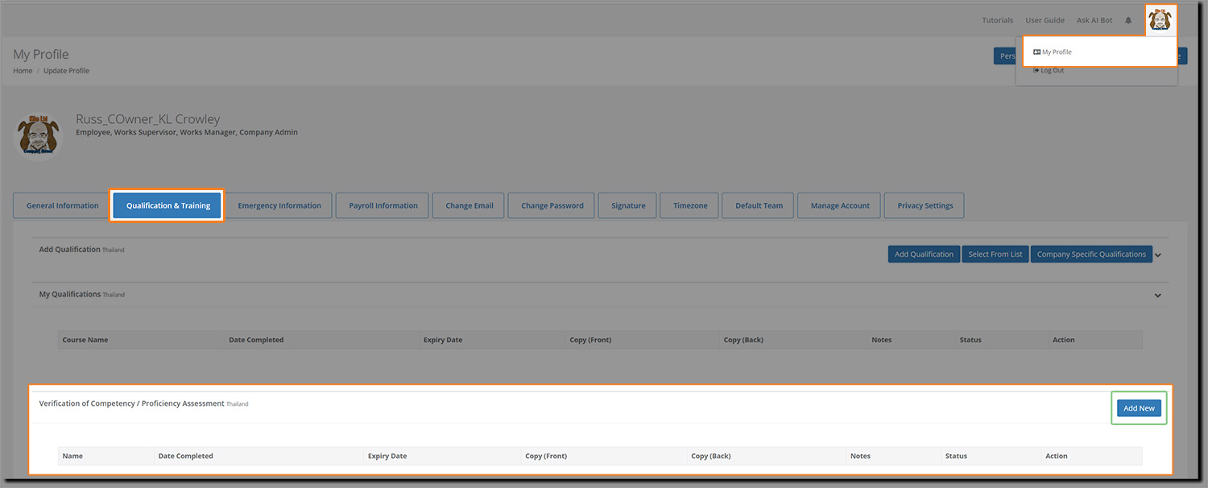Image resolution: width=1208 pixels, height=488 pixels.
Task: Open the Manage Account tab
Action: click(840, 205)
